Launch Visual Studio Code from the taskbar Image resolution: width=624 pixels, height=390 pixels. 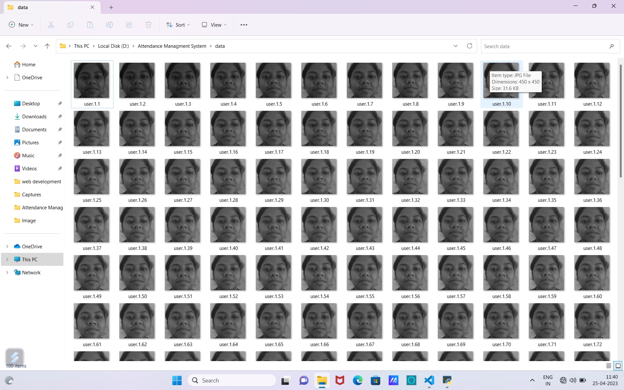[429, 380]
